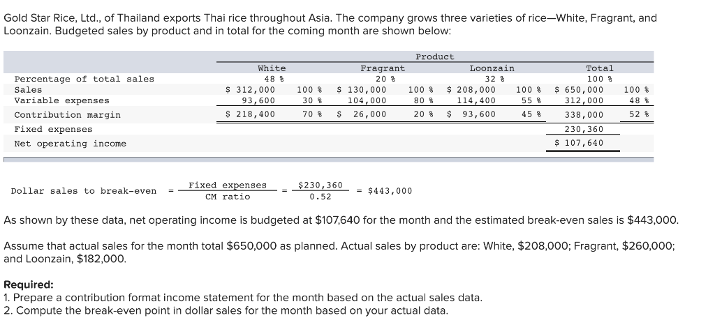Select the $ 107,640 net operating income

579,143
